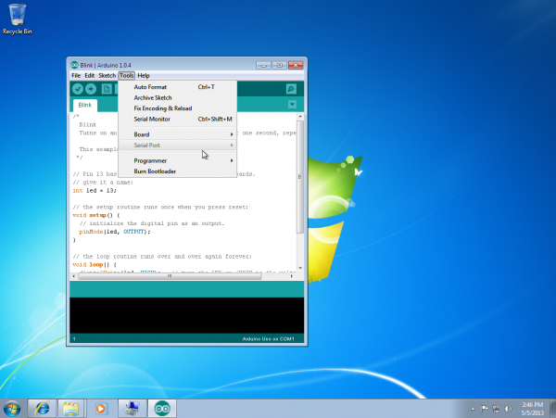Screen dimensions: 556x418
Task: Click the Verify checkmark toolbar icon
Action: click(x=78, y=89)
